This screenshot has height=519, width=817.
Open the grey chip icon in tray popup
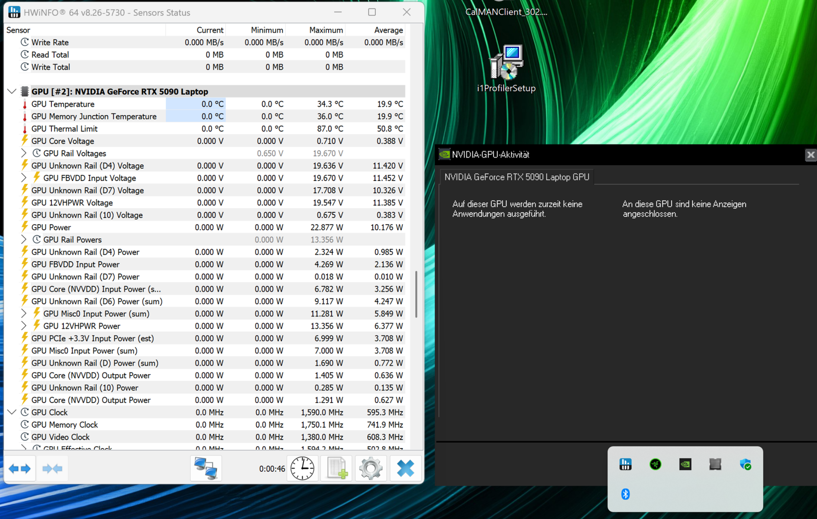point(715,465)
